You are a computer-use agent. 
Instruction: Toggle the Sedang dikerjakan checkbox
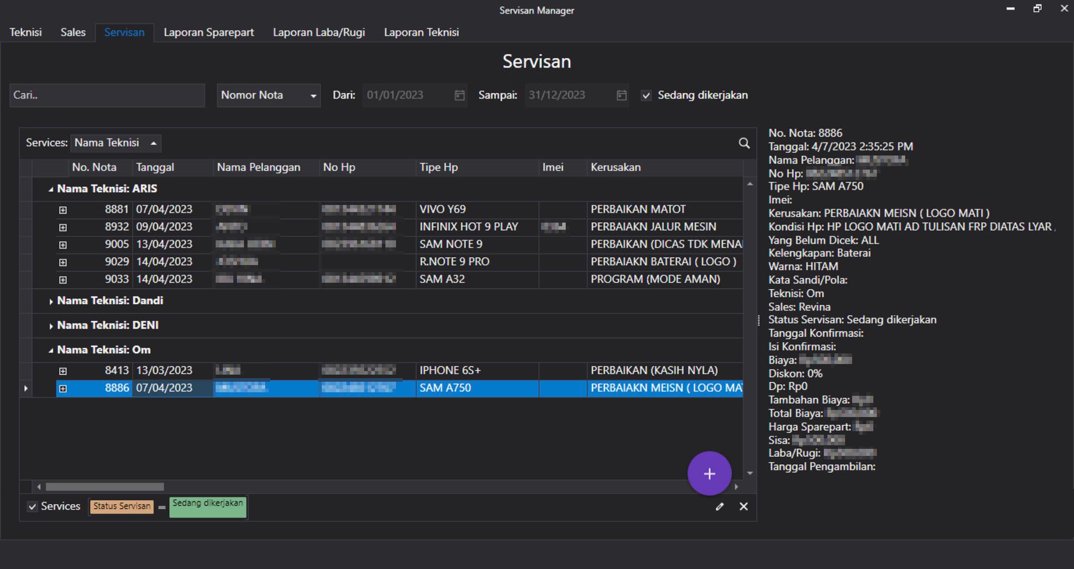coord(646,95)
